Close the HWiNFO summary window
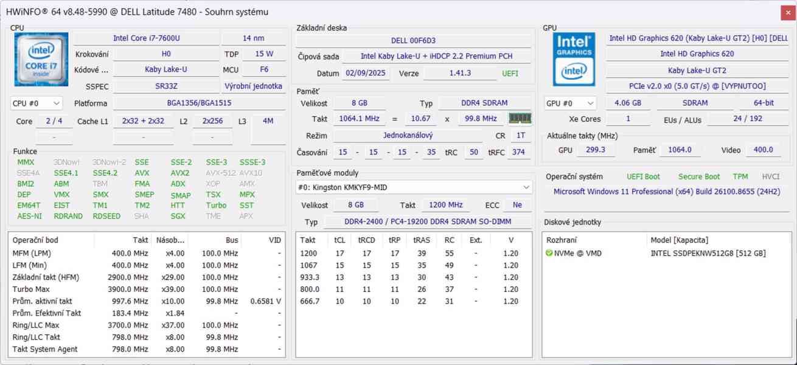Screen dimensions: 797x365 pos(787,12)
